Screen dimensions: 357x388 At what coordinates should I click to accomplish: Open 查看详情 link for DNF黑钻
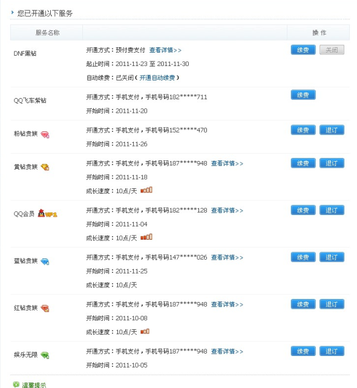click(165, 50)
